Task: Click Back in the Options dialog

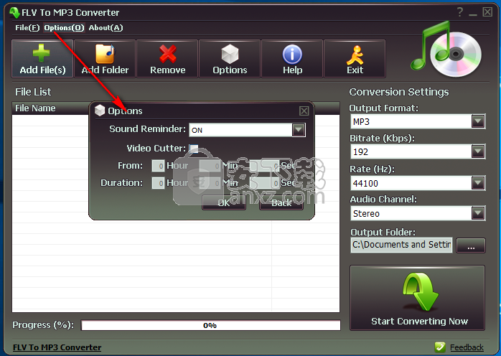Action: coord(281,203)
